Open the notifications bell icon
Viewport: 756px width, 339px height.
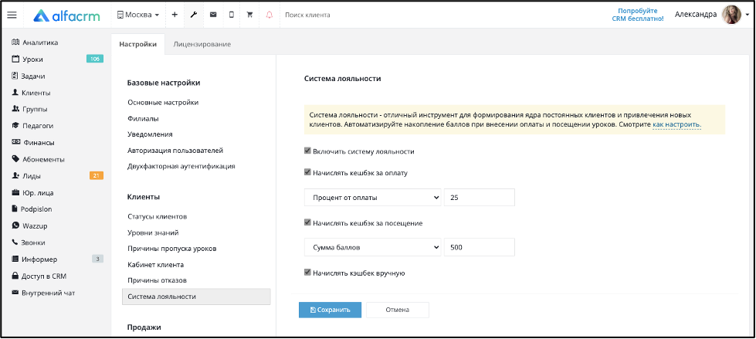tap(269, 15)
